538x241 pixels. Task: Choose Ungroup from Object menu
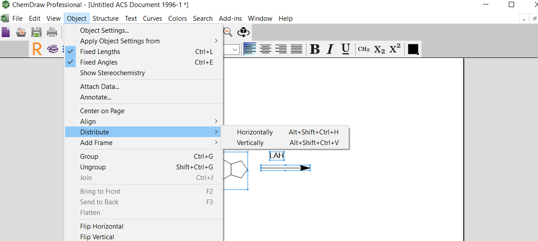(x=144, y=167)
